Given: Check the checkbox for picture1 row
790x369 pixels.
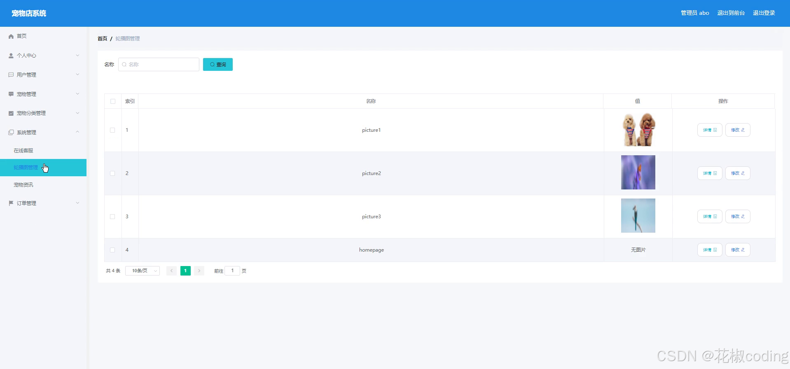Looking at the screenshot, I should pyautogui.click(x=112, y=130).
